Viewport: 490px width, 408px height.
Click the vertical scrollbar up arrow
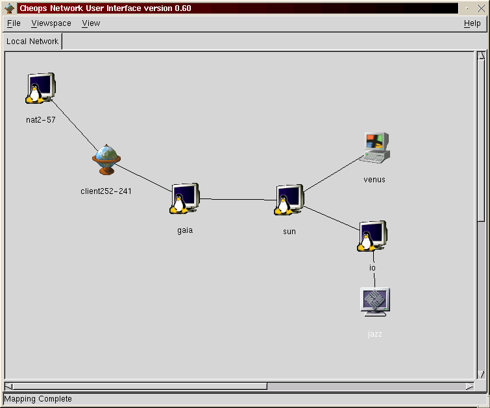click(482, 56)
